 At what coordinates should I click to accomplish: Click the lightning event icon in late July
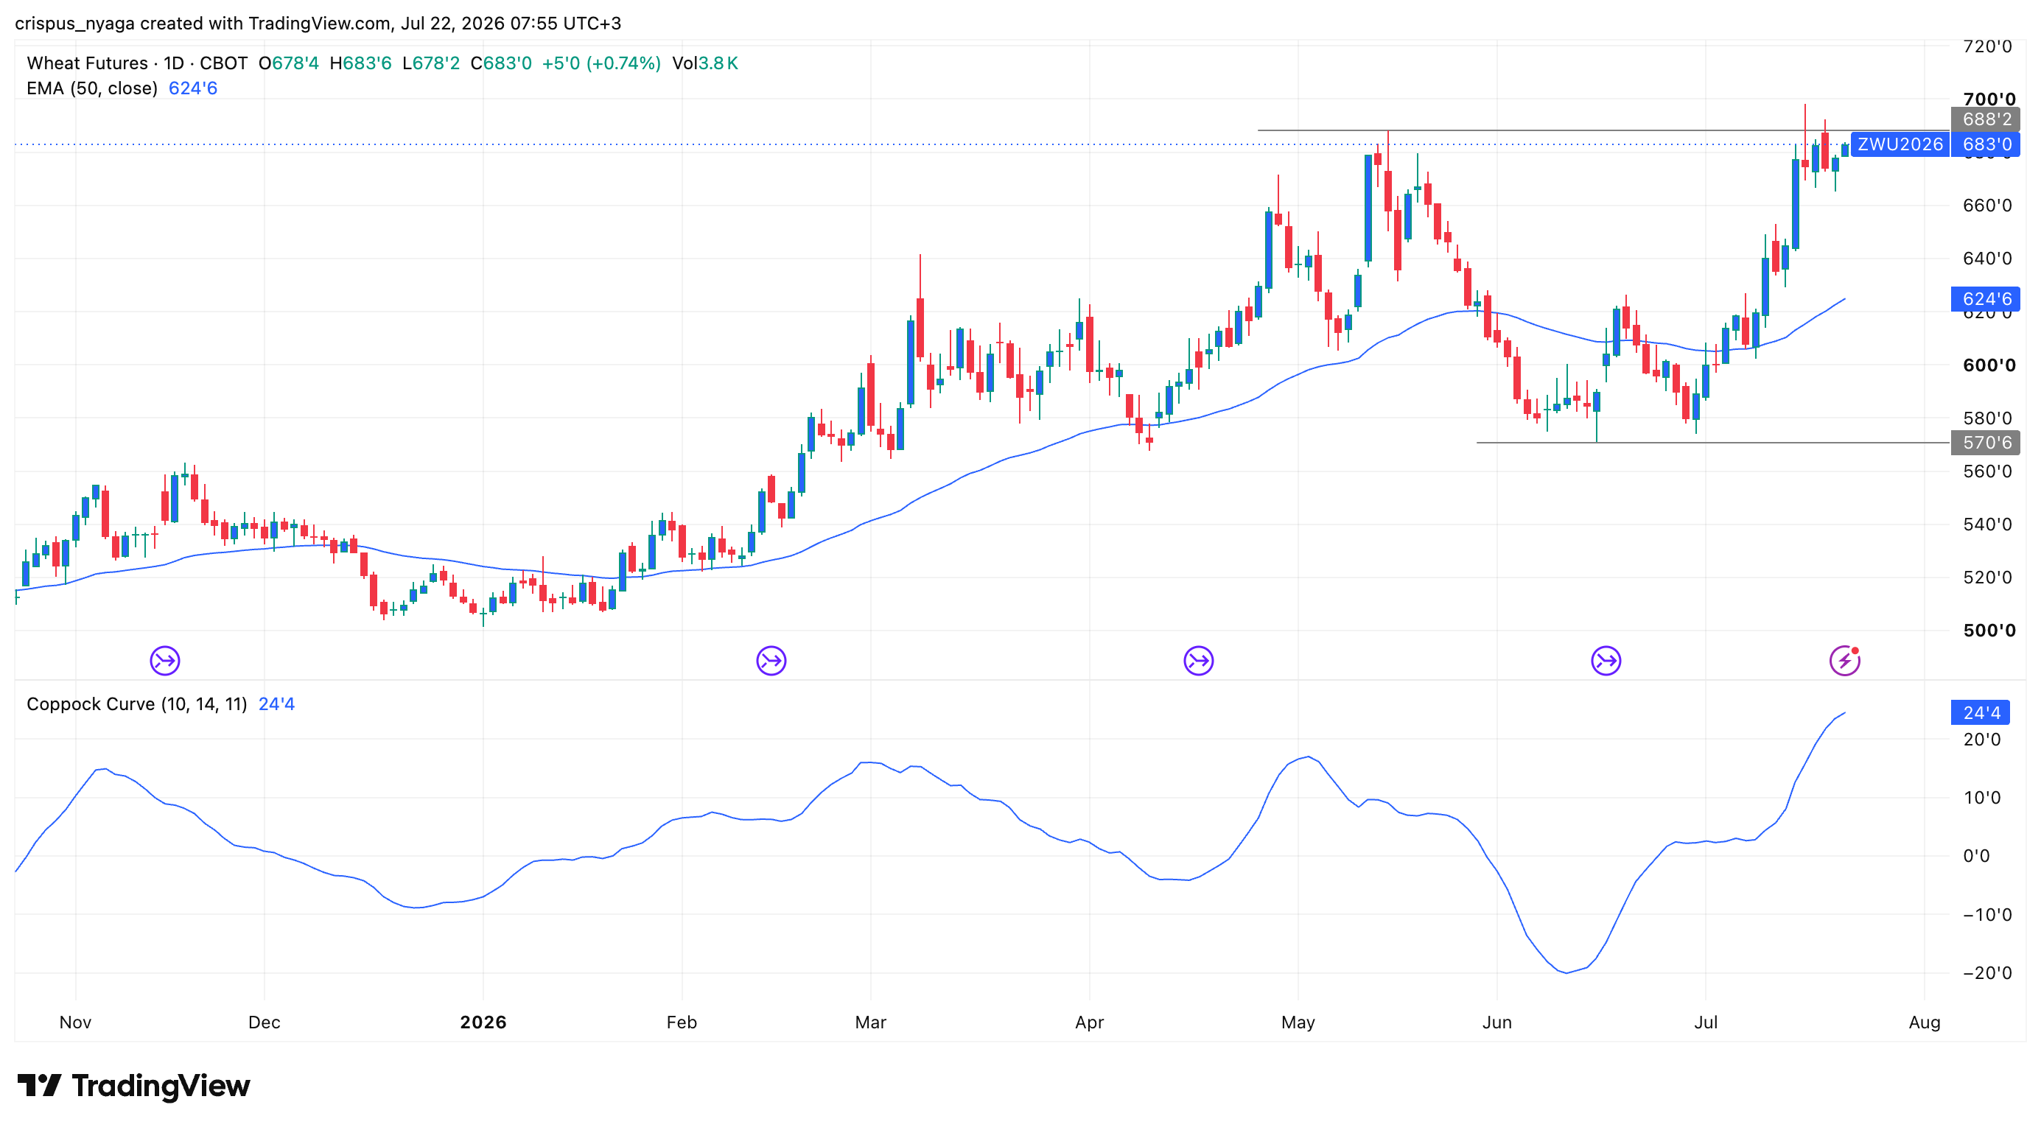coord(1844,661)
